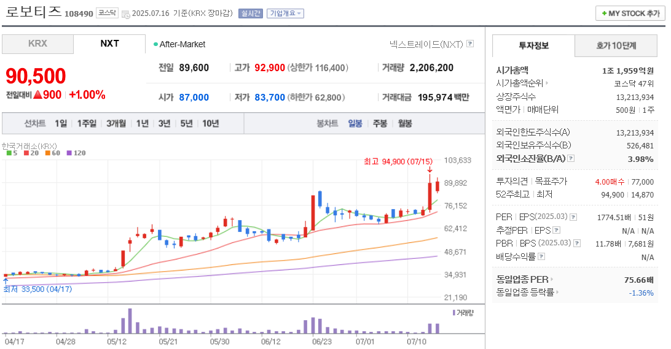Click the 최고 94,900 (07/15) marker
The height and width of the screenshot is (349, 671).
point(398,161)
